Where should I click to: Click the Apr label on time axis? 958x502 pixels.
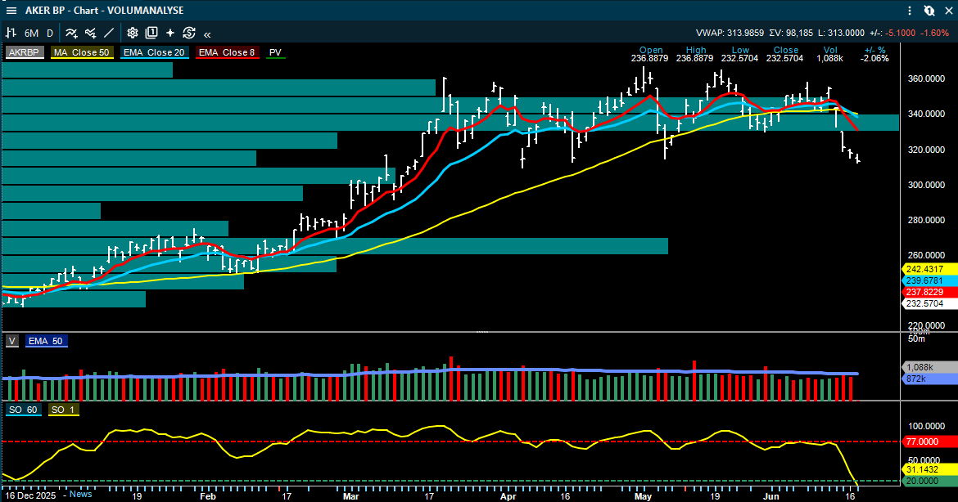pos(508,496)
